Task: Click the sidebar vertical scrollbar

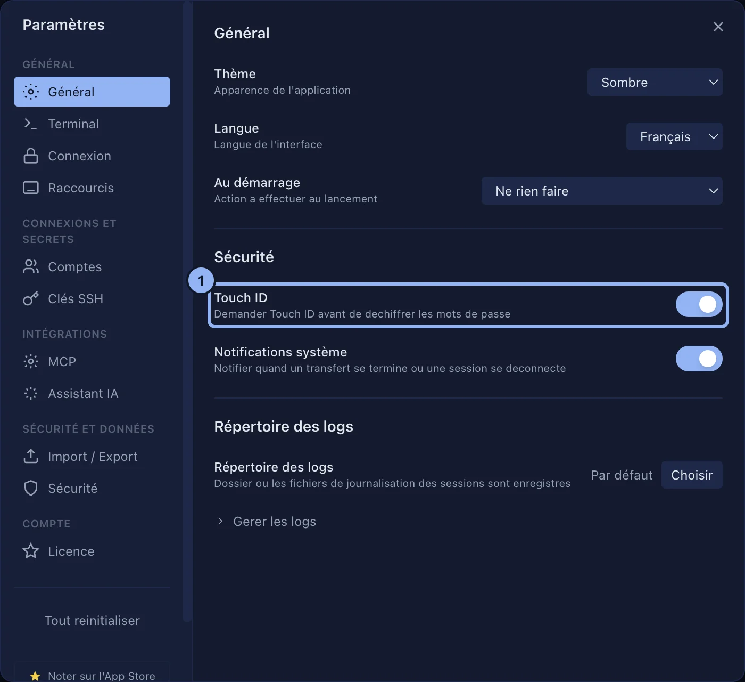Action: point(187,312)
